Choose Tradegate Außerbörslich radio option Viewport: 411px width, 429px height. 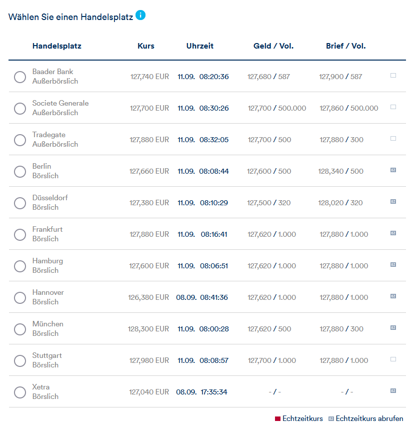(20, 140)
